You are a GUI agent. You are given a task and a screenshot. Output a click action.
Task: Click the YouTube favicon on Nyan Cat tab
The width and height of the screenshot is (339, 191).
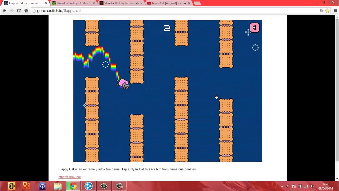149,3
